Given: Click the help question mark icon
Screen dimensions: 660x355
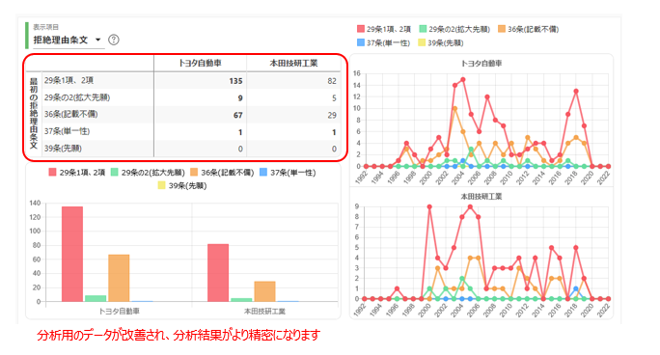Looking at the screenshot, I should coord(114,40).
